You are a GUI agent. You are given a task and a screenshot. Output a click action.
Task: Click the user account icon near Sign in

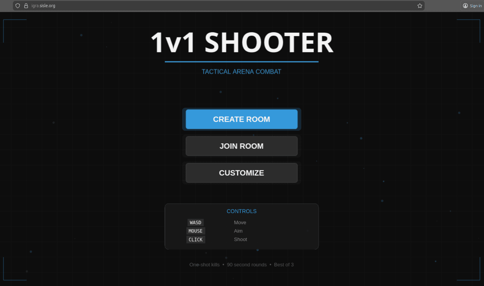click(465, 5)
